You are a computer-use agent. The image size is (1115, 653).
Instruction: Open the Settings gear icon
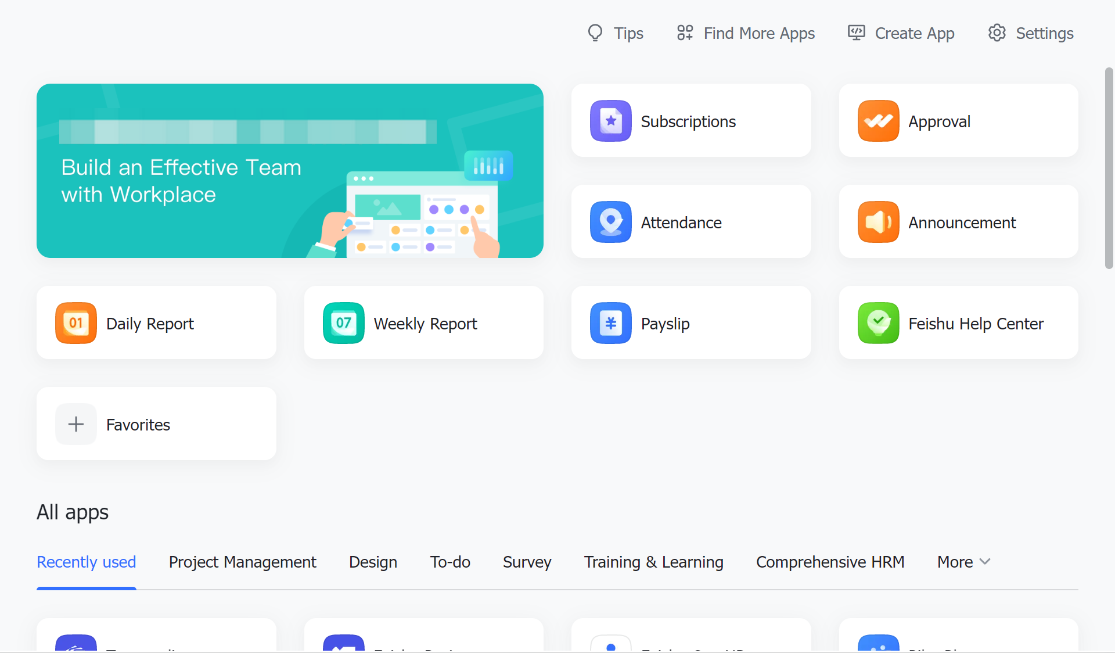tap(997, 33)
